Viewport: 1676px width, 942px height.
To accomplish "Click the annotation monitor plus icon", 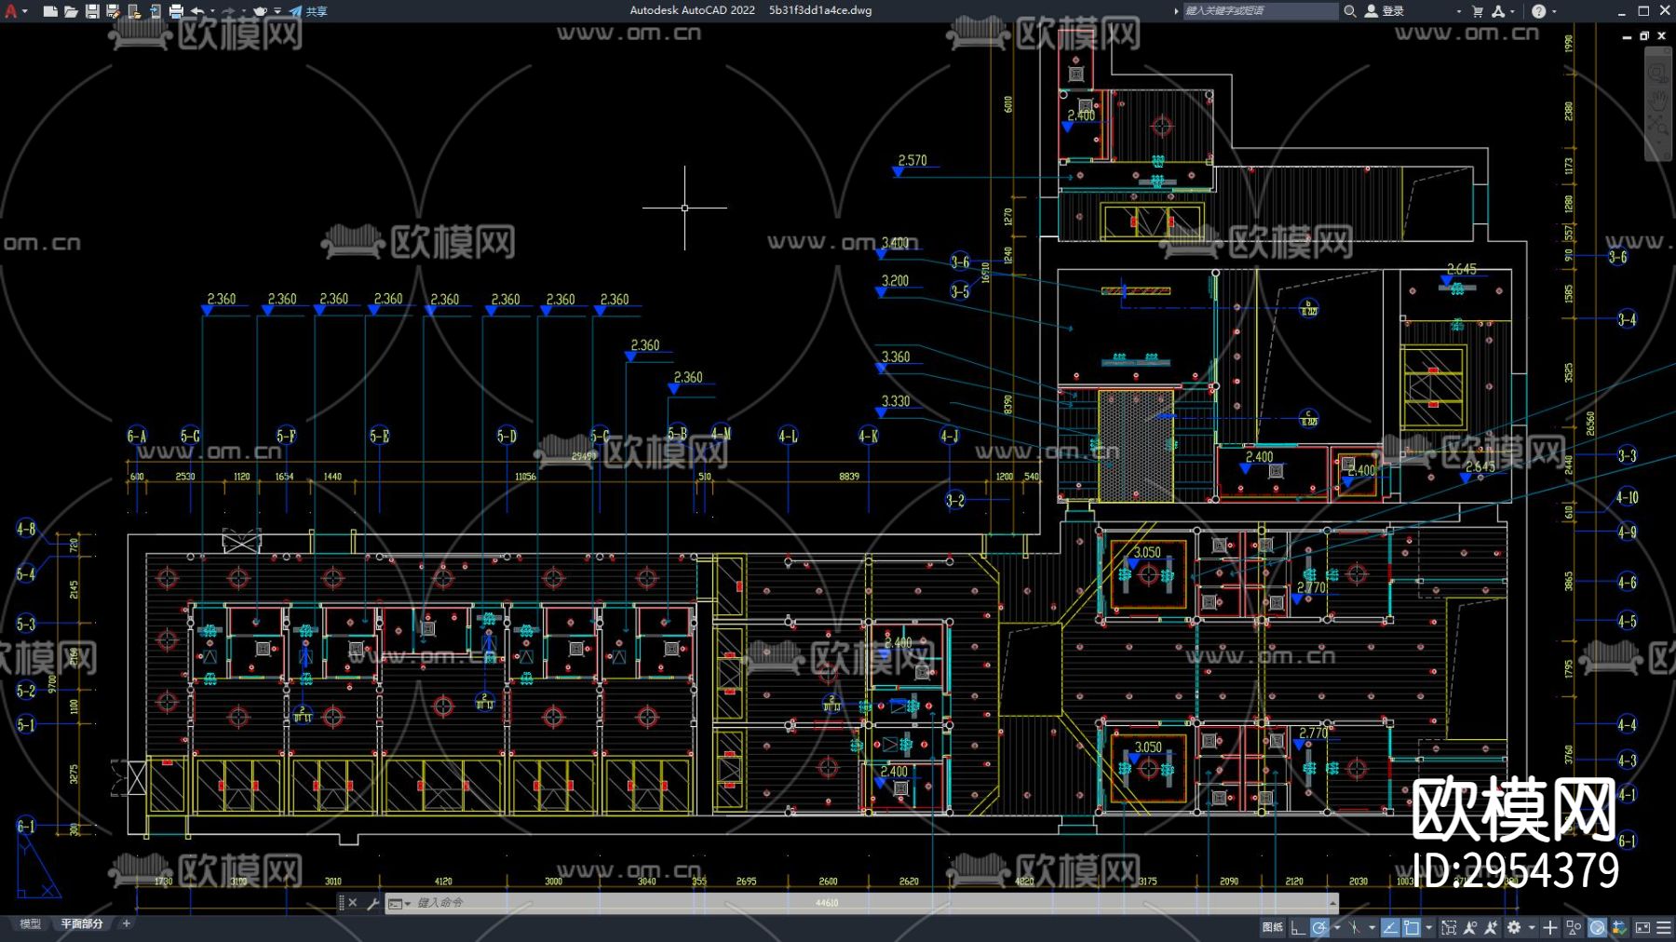I will pyautogui.click(x=1550, y=927).
